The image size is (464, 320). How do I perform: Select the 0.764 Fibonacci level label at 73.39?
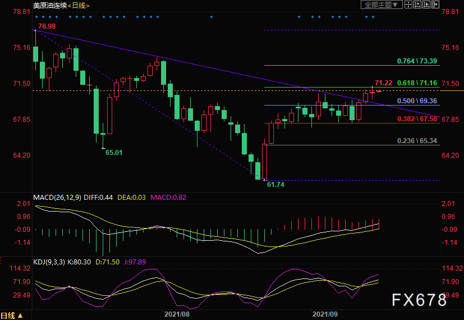pyautogui.click(x=416, y=61)
